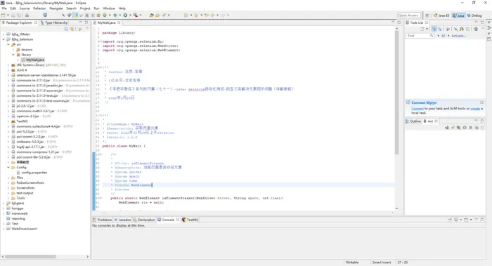Switch to the Outline tab
The height and width of the screenshot is (266, 492).
click(x=413, y=121)
